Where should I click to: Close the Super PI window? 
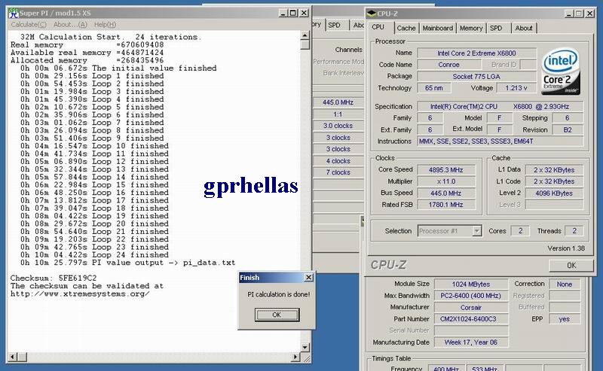(x=304, y=13)
